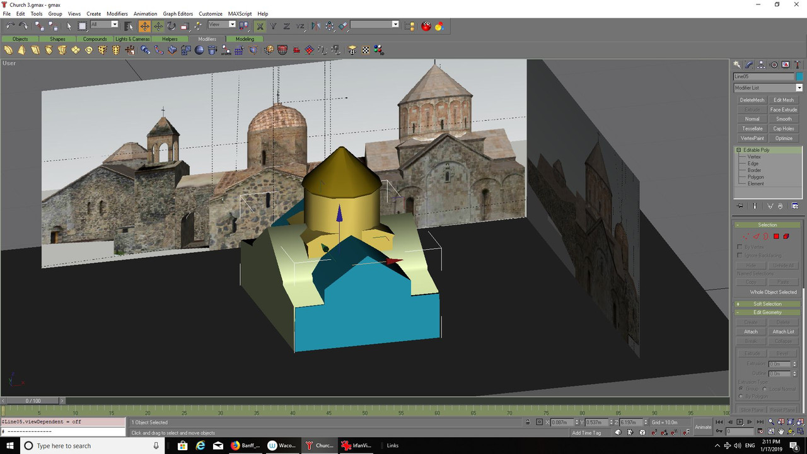This screenshot has height=454, width=807.
Task: Switch to the Modeling tab
Action: (x=245, y=39)
